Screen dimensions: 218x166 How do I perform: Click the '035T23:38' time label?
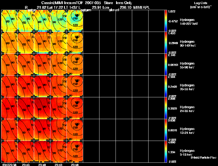pos(9,165)
